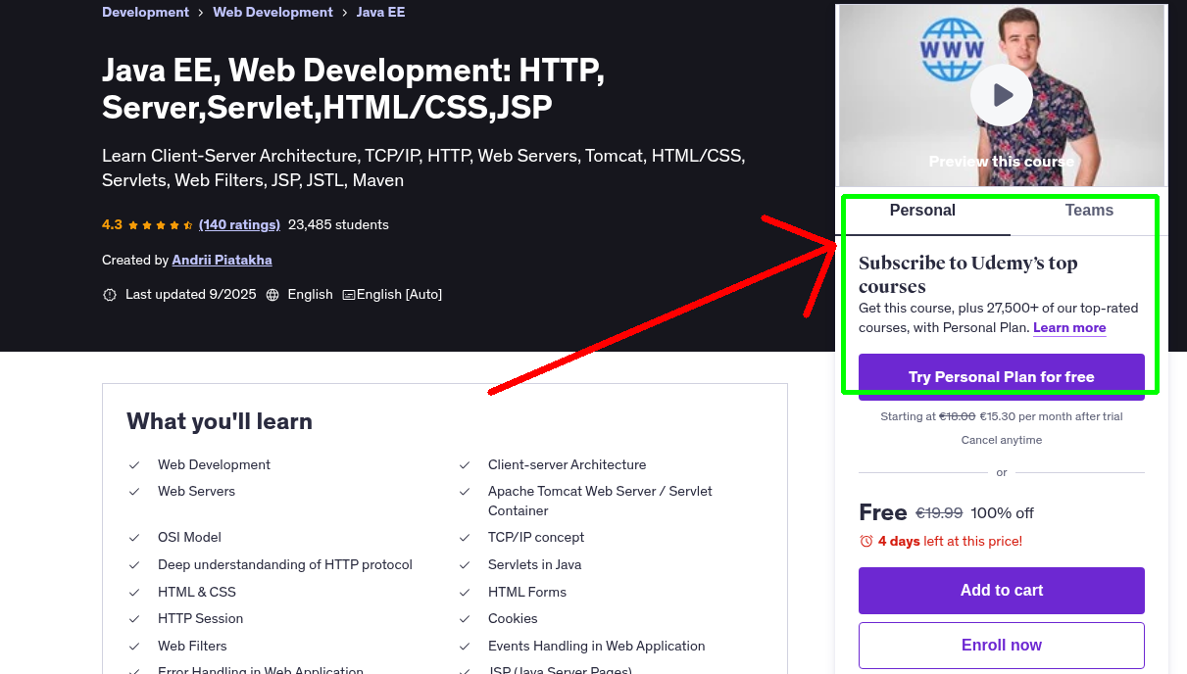The height and width of the screenshot is (674, 1187).
Task: Click the alarm clock icon by 4 days left
Action: coord(866,541)
